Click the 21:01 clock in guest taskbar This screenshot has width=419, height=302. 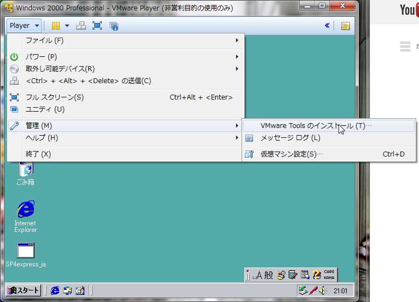point(341,291)
